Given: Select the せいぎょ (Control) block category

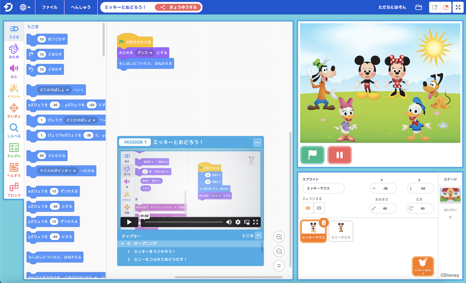Looking at the screenshot, I should tap(14, 111).
